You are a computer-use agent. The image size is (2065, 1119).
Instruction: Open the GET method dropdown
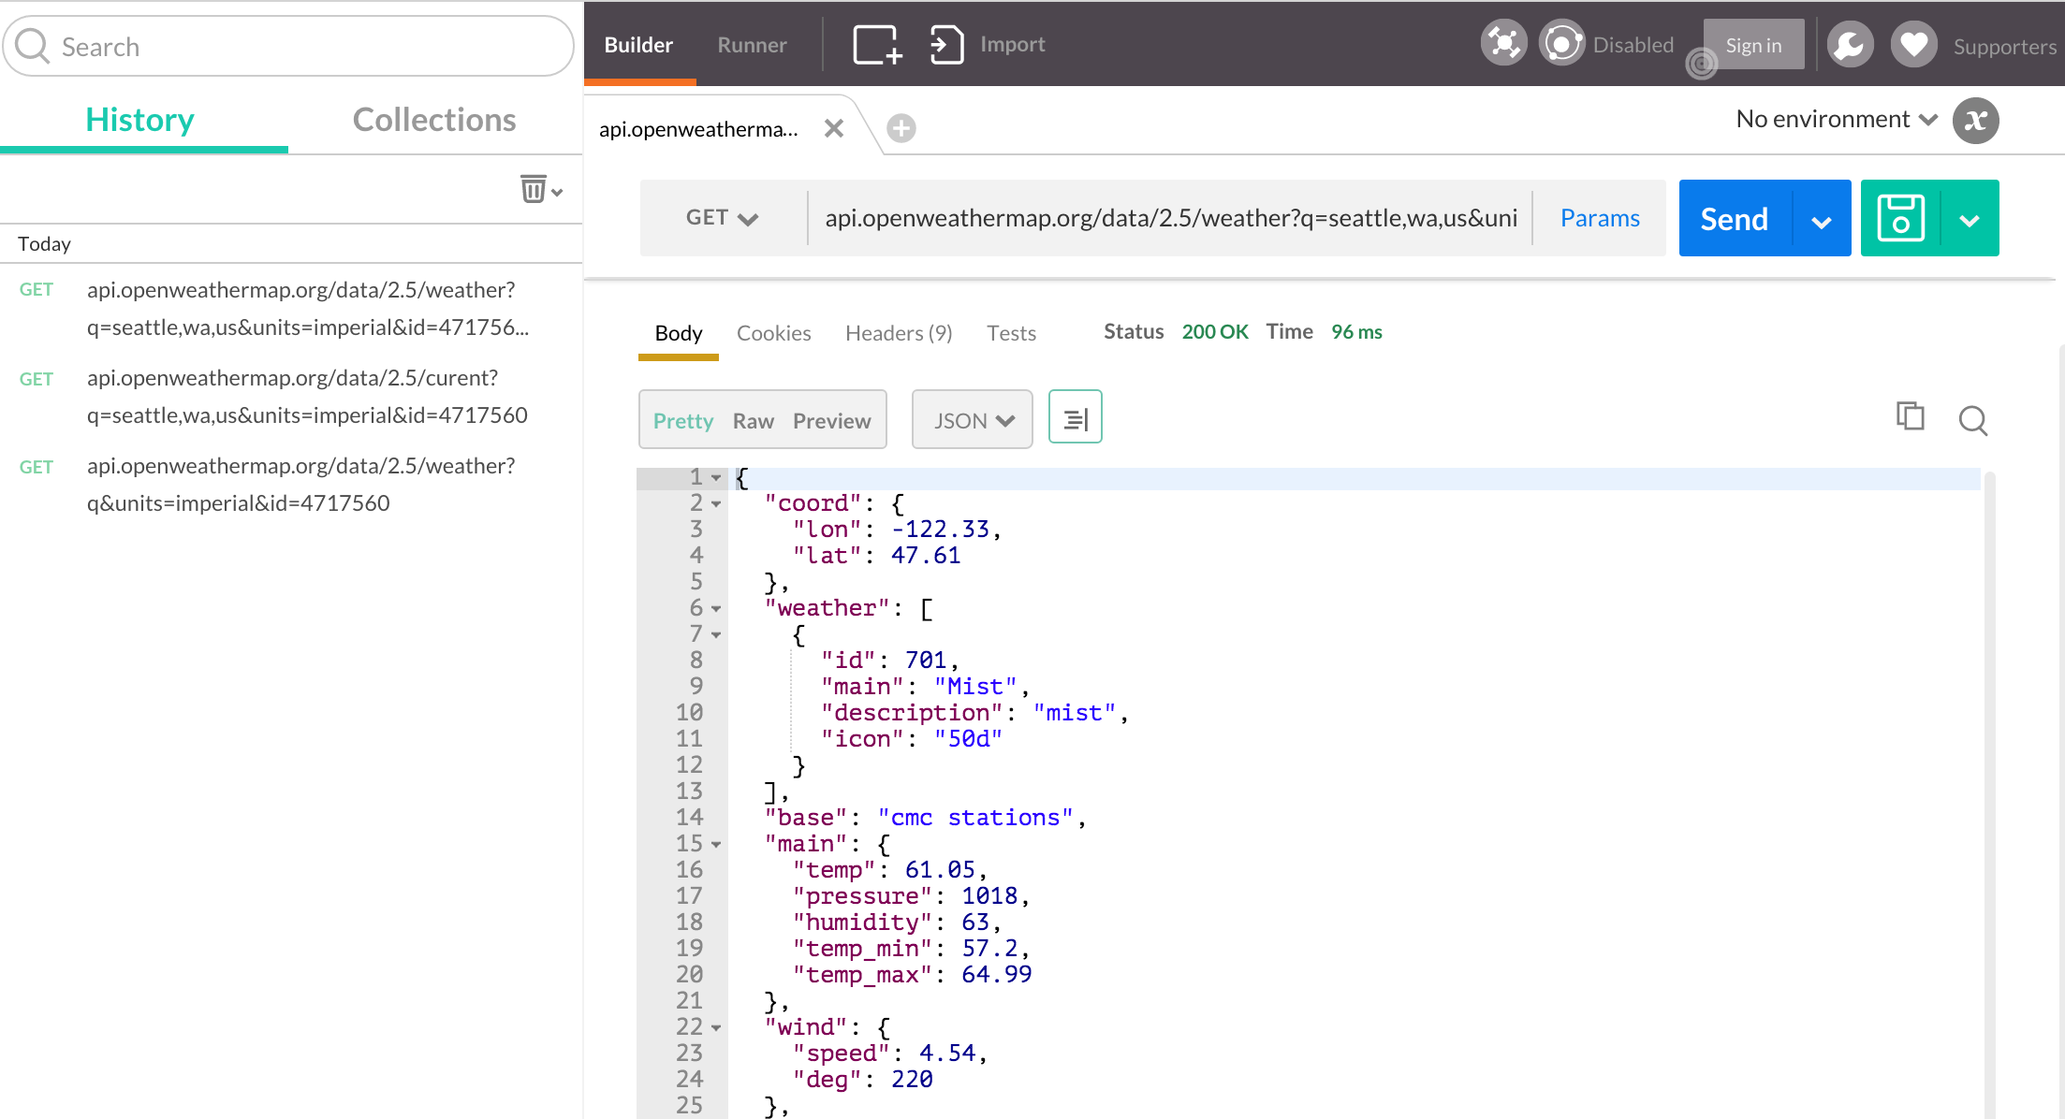[x=722, y=218]
